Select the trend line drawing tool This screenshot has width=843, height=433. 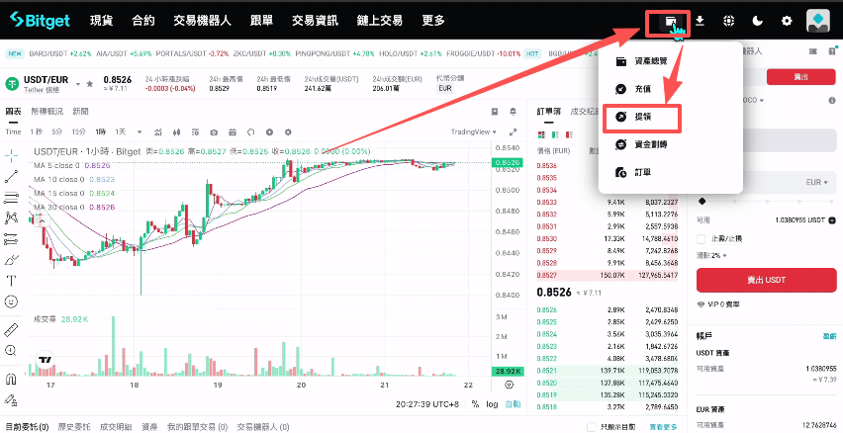[11, 176]
